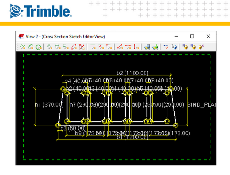Viewport: 230px width, 175px height.
Task: Click the dots with red checkmark icon
Action: pos(166,47)
